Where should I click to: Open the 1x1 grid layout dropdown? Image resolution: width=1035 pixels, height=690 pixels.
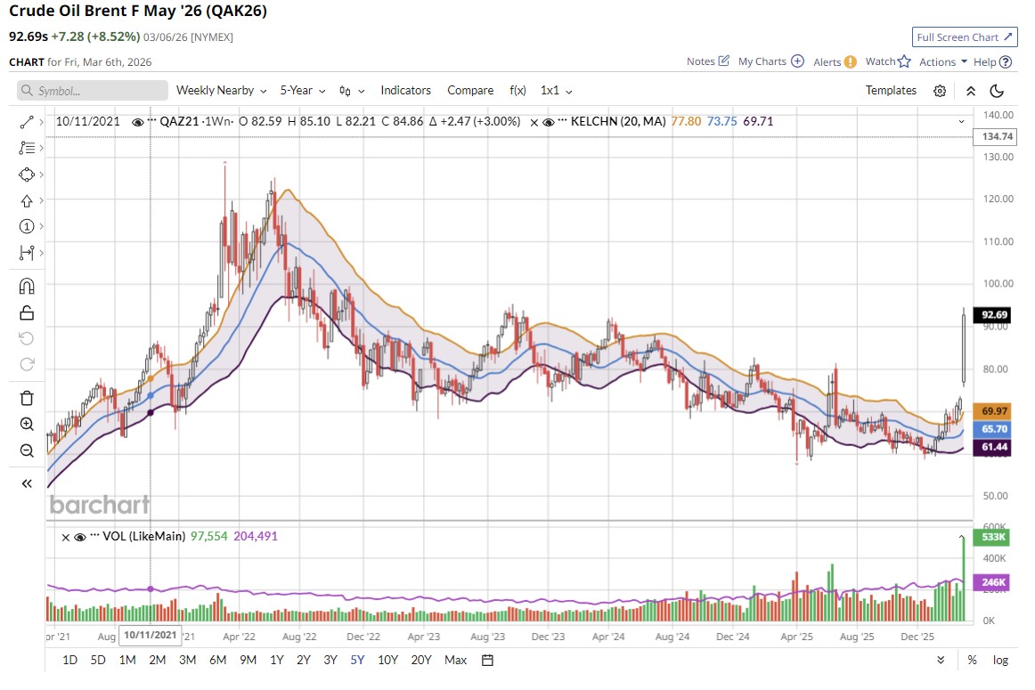pos(557,91)
